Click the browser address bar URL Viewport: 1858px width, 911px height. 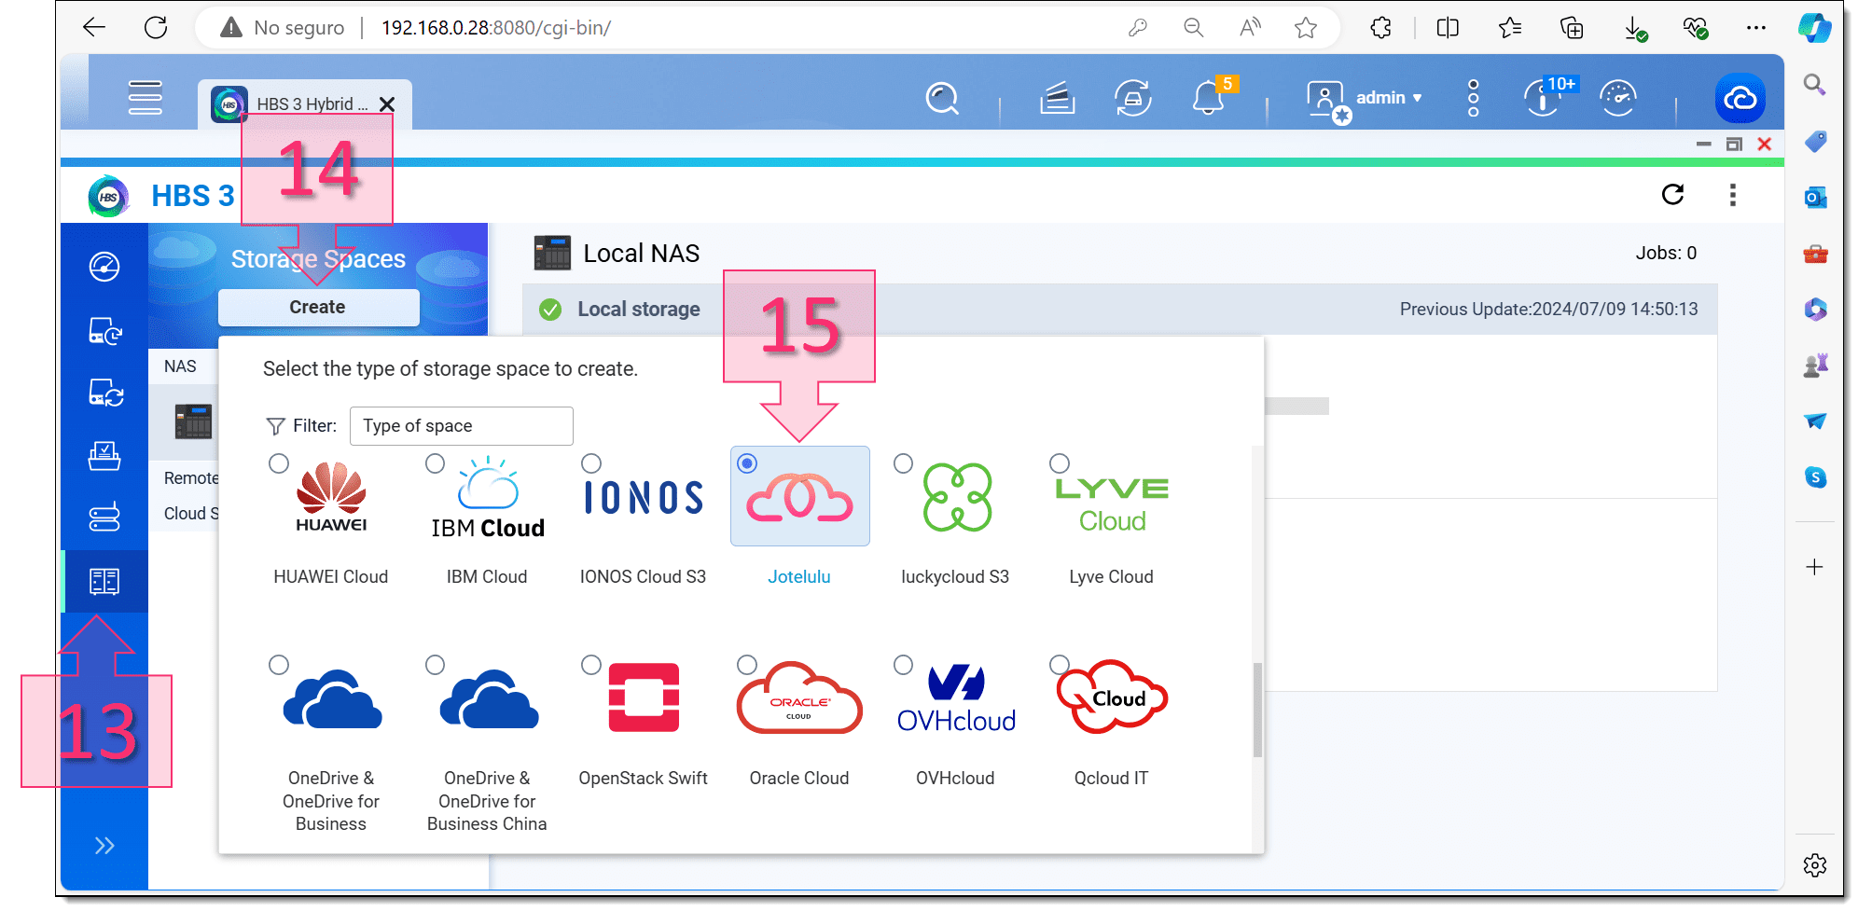tap(496, 28)
